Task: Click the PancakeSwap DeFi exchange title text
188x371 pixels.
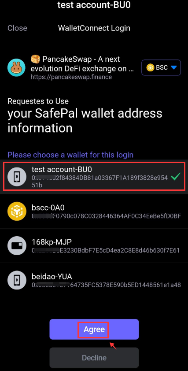Action: [83, 64]
